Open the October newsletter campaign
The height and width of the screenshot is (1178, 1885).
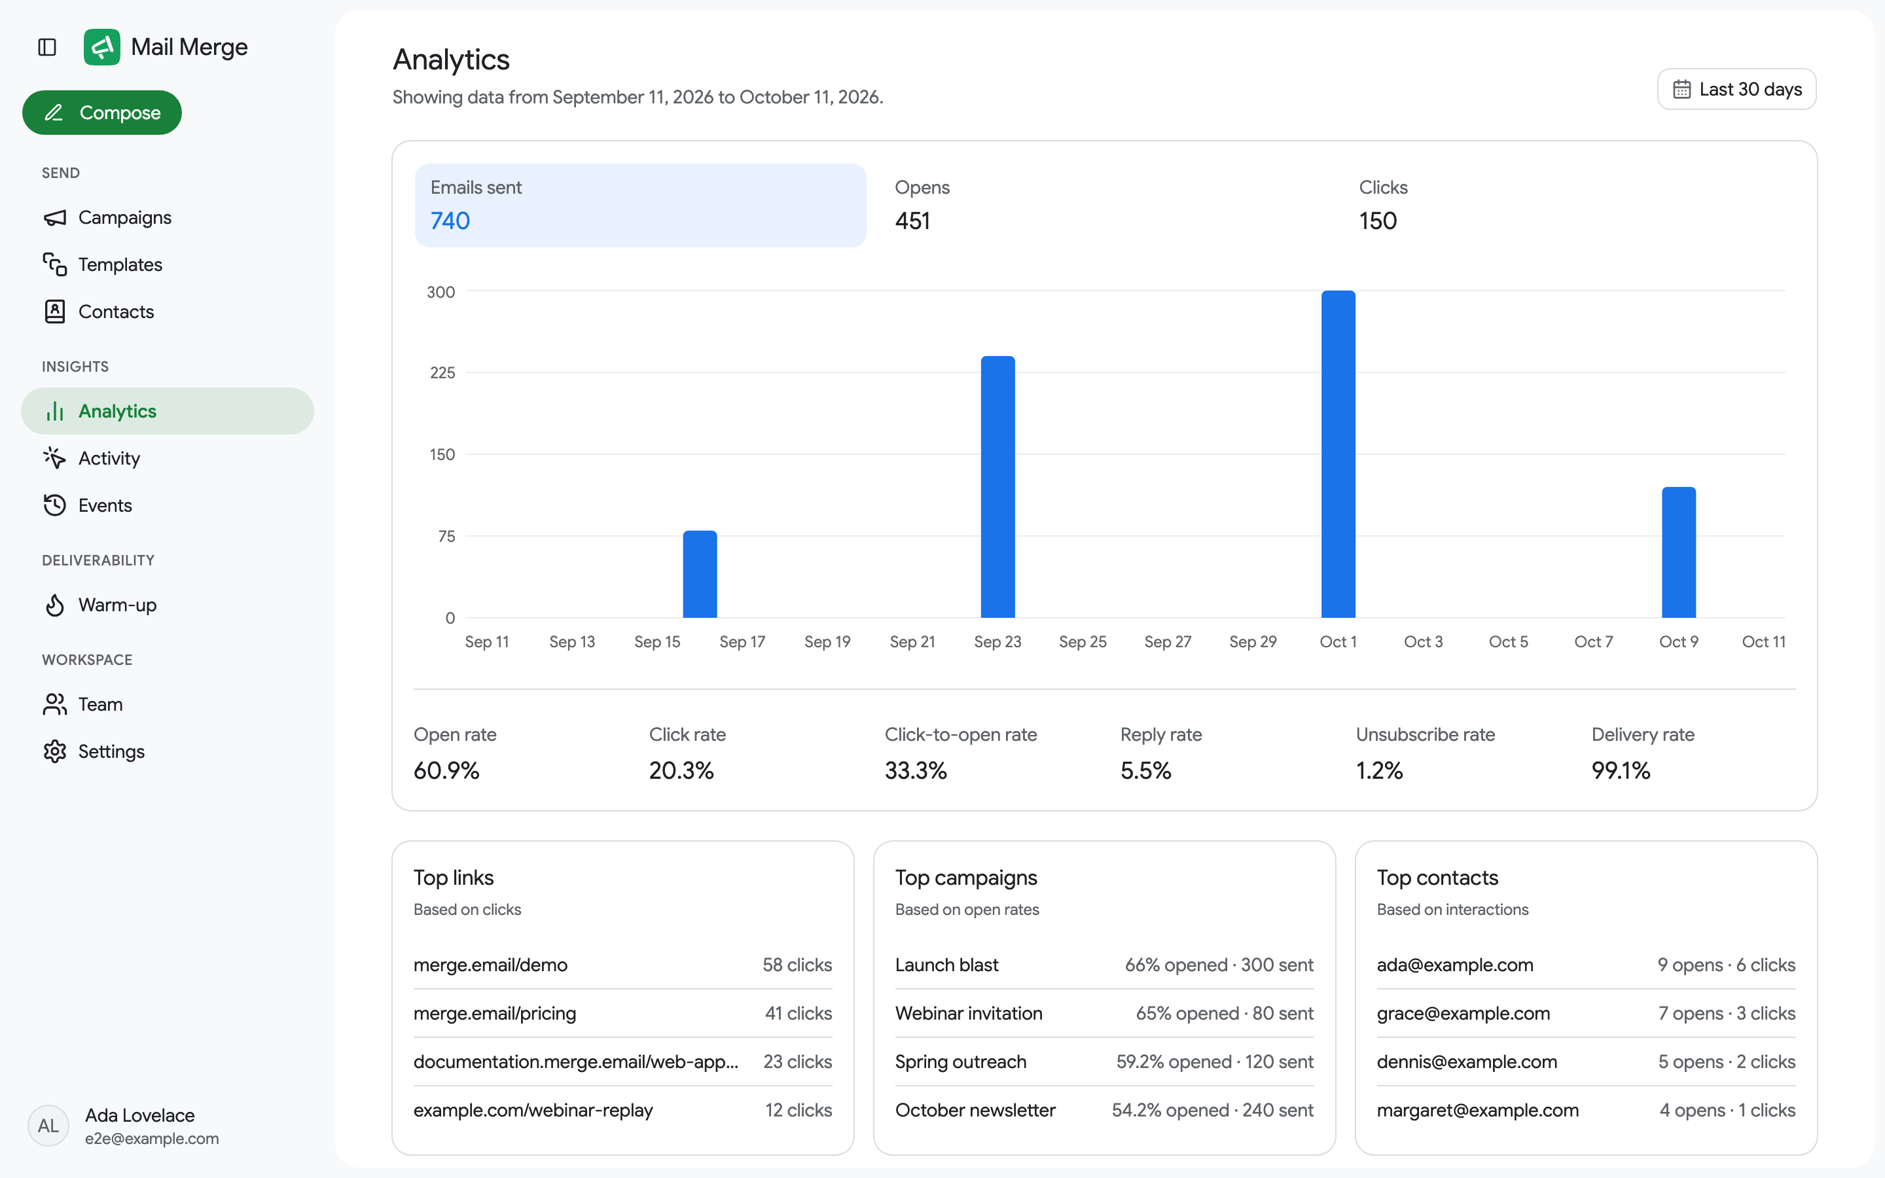[1105, 1110]
